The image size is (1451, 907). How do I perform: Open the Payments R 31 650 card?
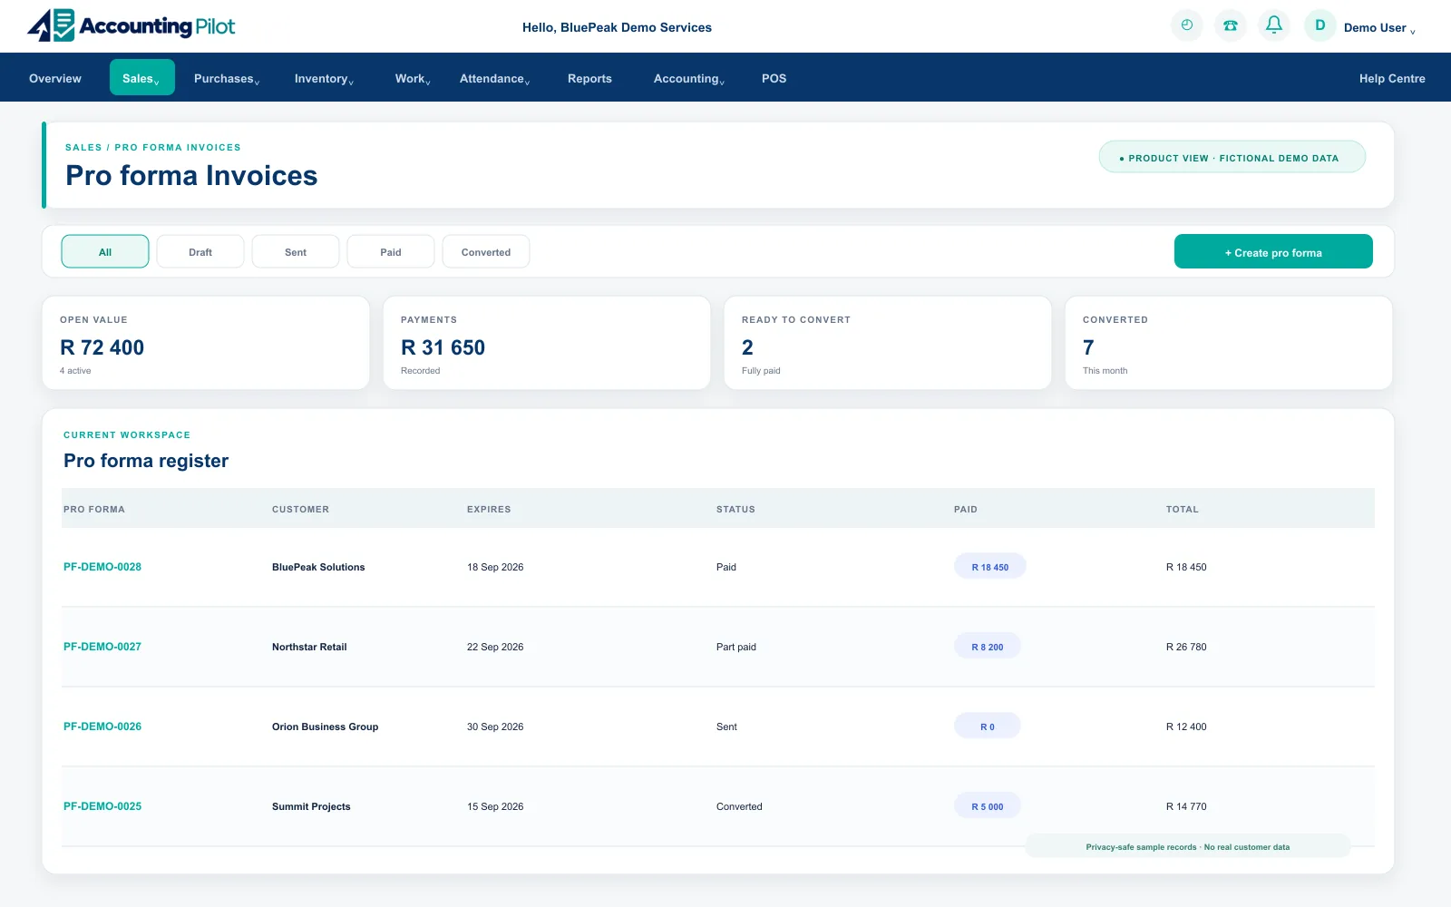coord(547,343)
